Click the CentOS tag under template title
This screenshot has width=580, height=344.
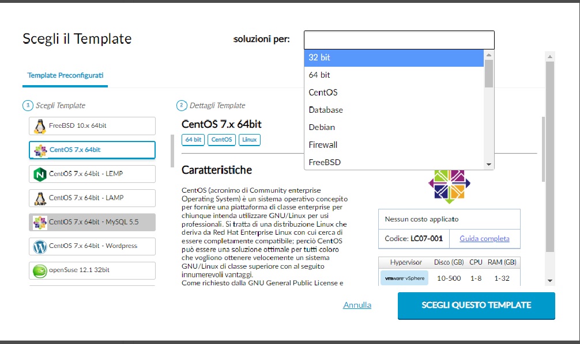221,140
